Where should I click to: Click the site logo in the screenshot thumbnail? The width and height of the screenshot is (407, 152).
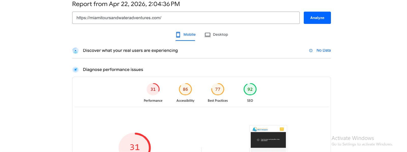260,129
